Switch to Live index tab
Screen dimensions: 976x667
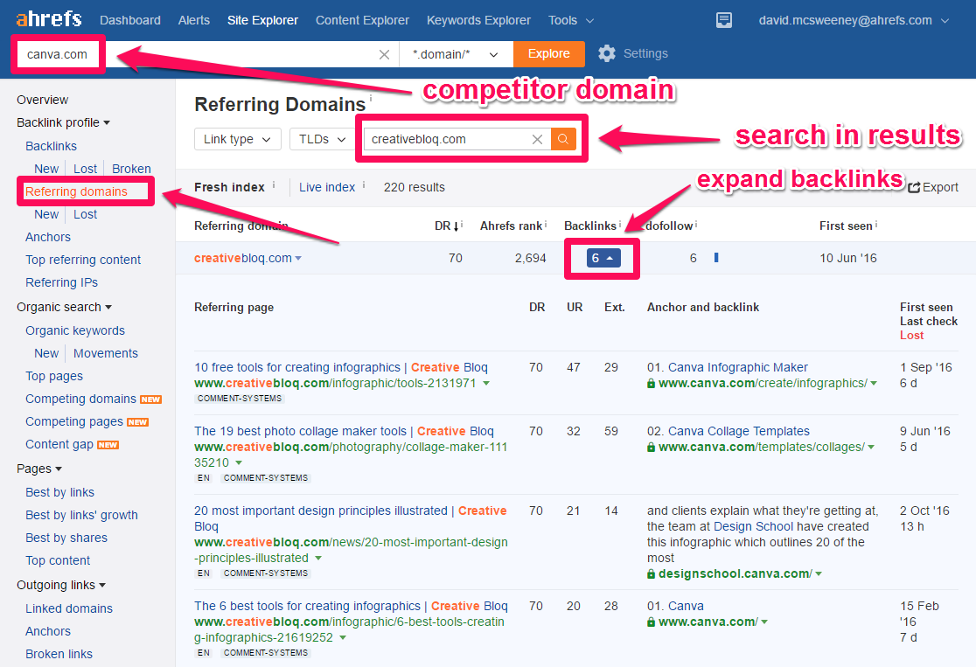327,187
